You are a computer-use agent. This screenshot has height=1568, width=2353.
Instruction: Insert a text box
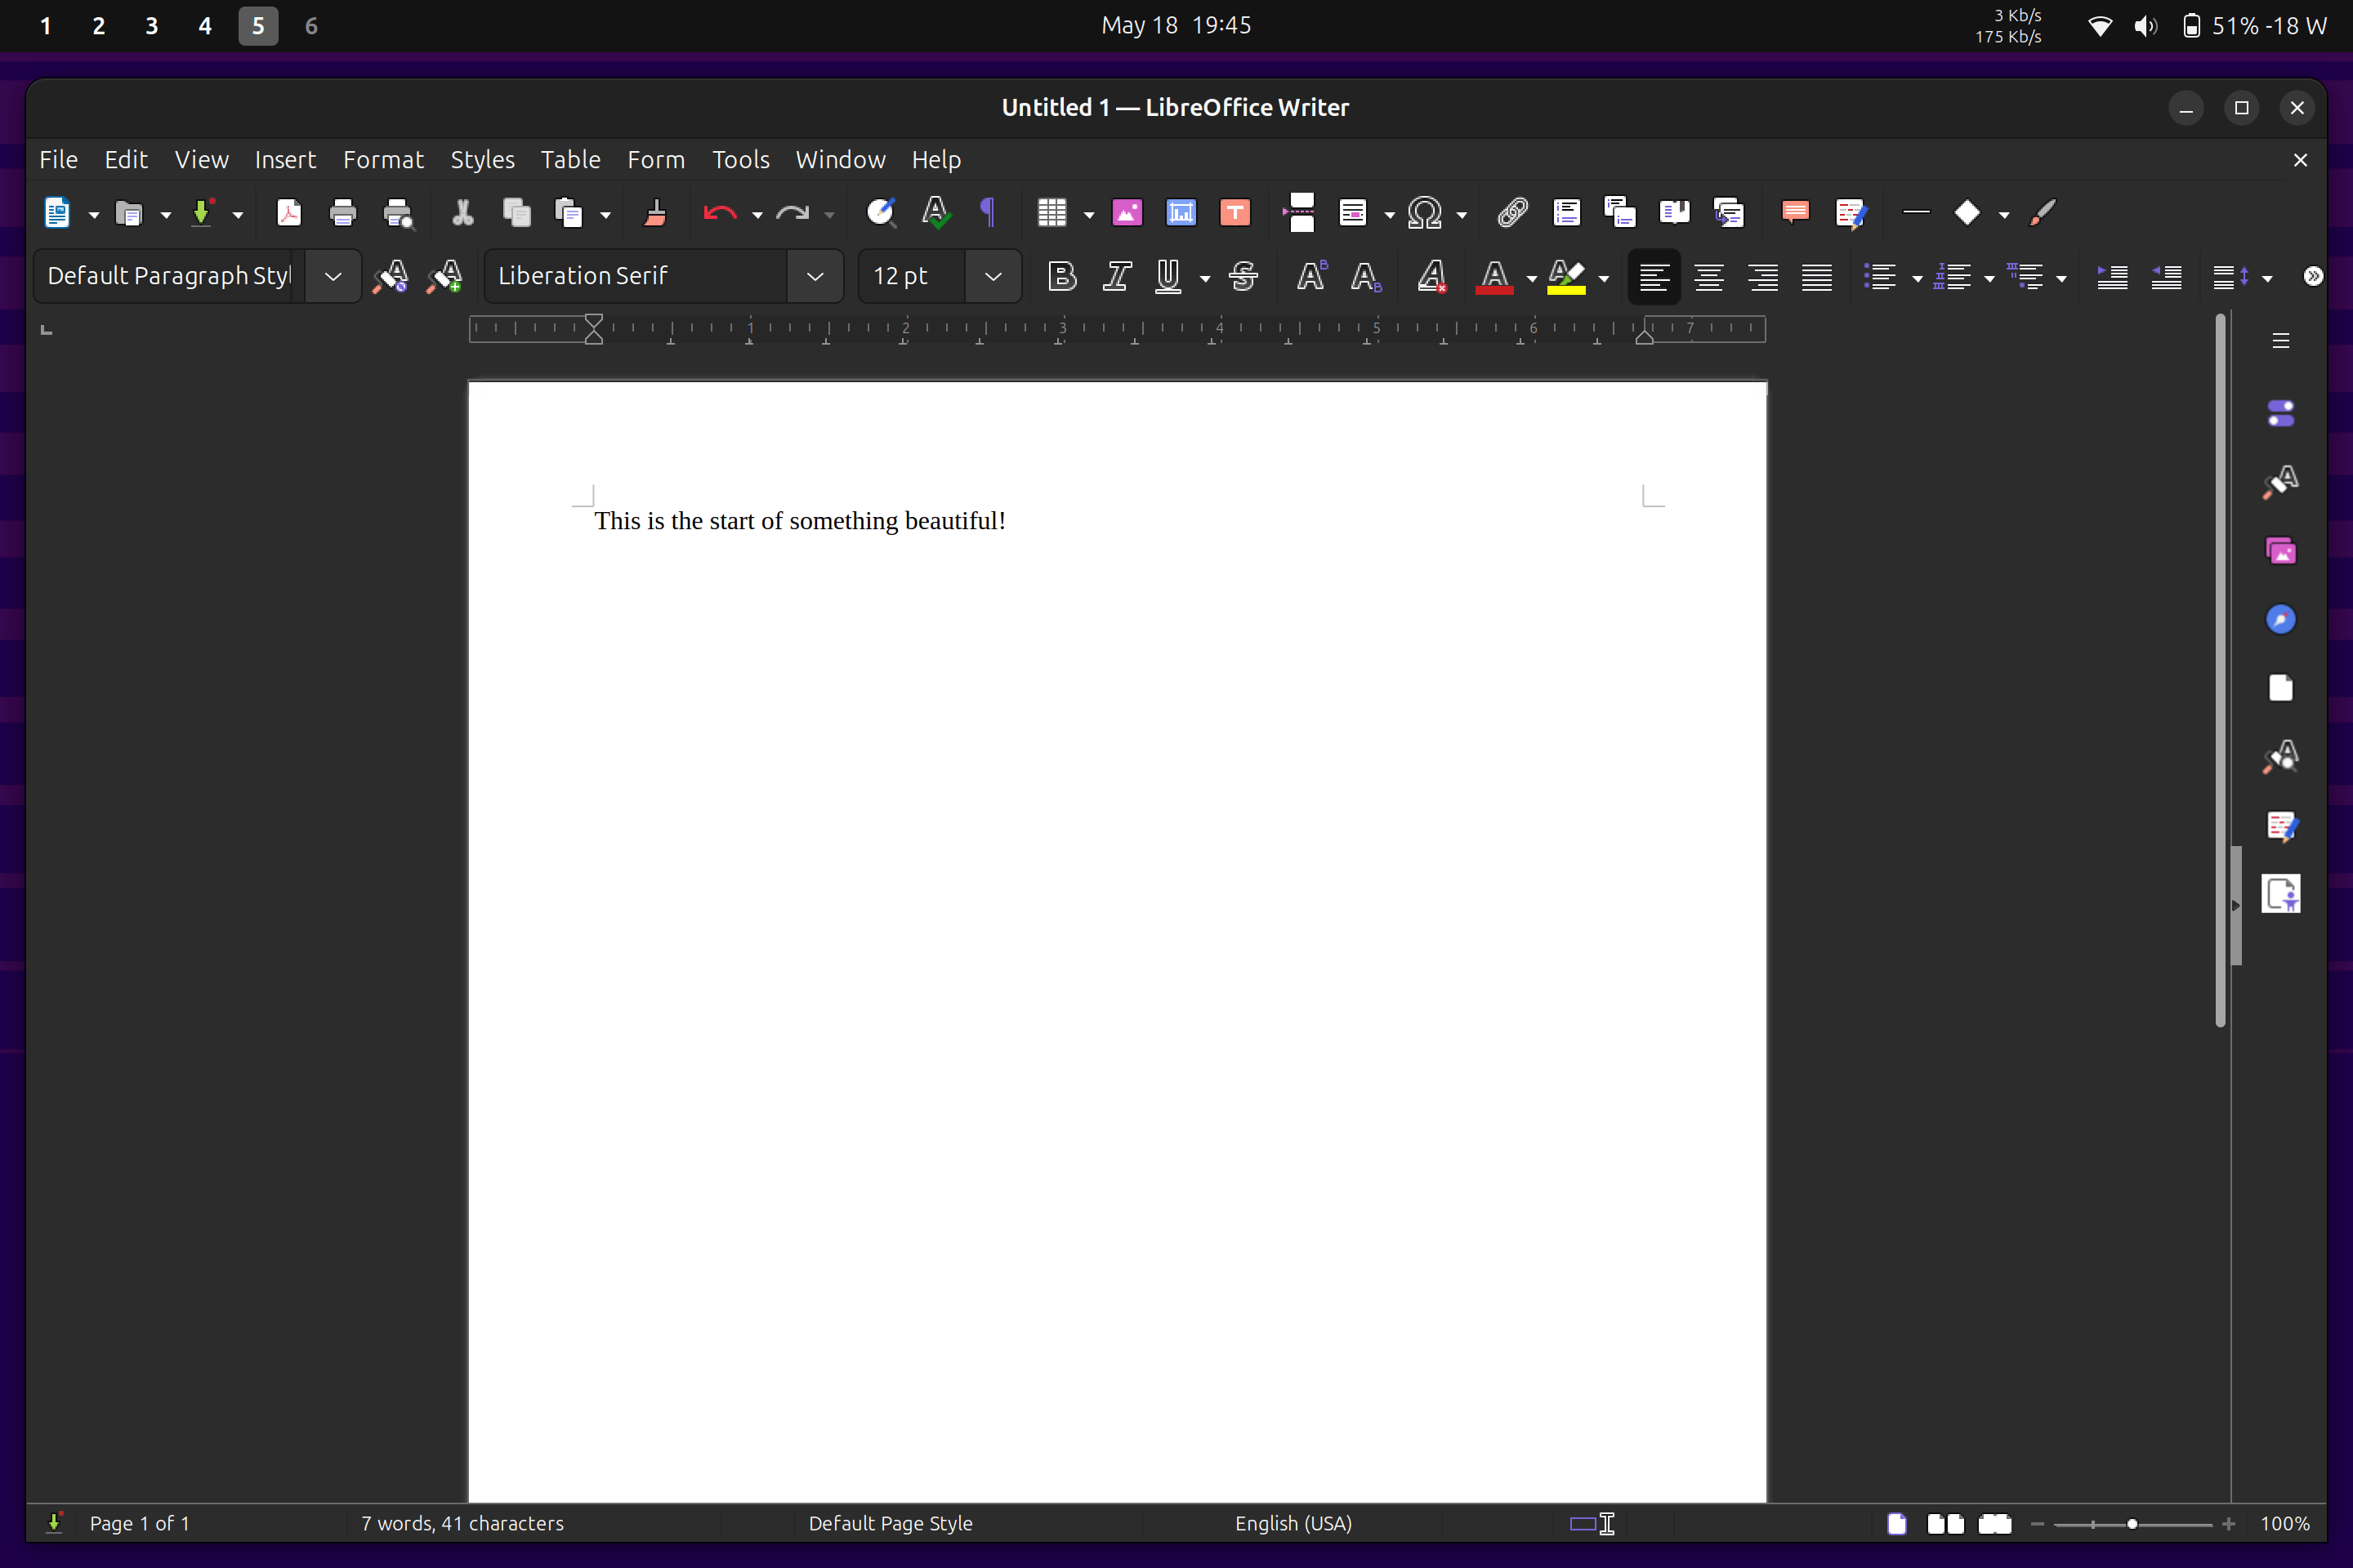point(1235,213)
